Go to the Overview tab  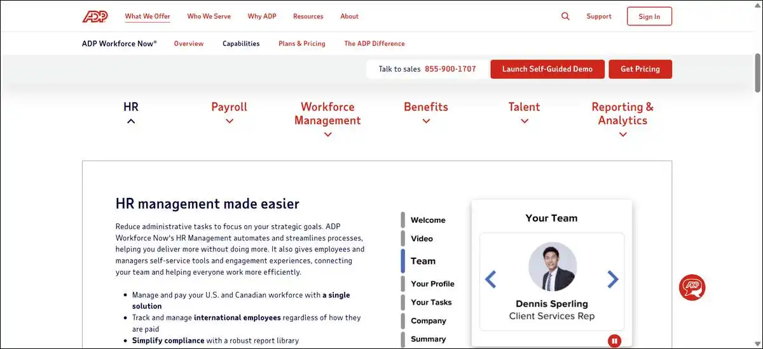(189, 44)
